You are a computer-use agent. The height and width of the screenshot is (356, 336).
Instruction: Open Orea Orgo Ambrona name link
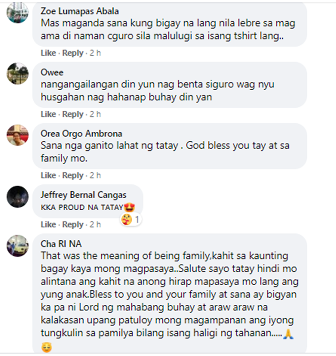pyautogui.click(x=81, y=134)
